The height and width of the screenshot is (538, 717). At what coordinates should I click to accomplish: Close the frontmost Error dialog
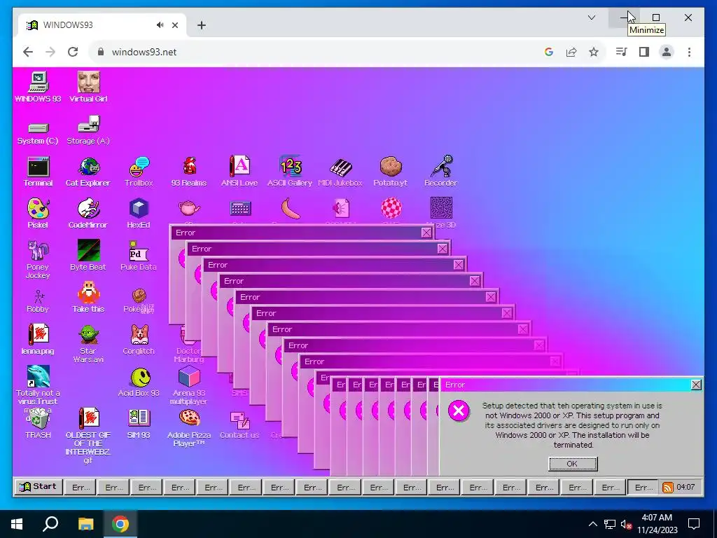pyautogui.click(x=695, y=385)
